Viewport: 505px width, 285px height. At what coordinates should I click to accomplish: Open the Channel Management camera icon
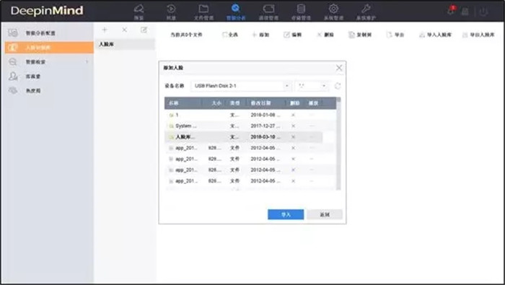(x=268, y=9)
